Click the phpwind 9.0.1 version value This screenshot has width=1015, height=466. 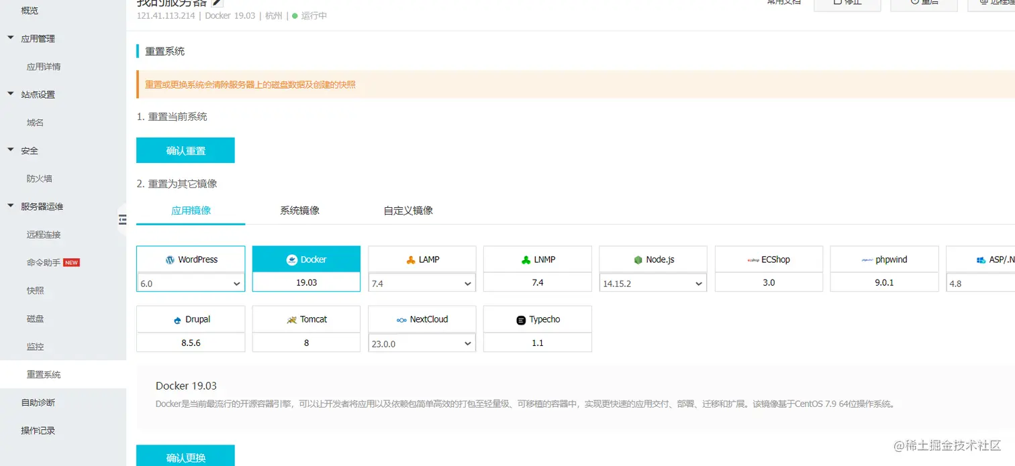pyautogui.click(x=885, y=282)
